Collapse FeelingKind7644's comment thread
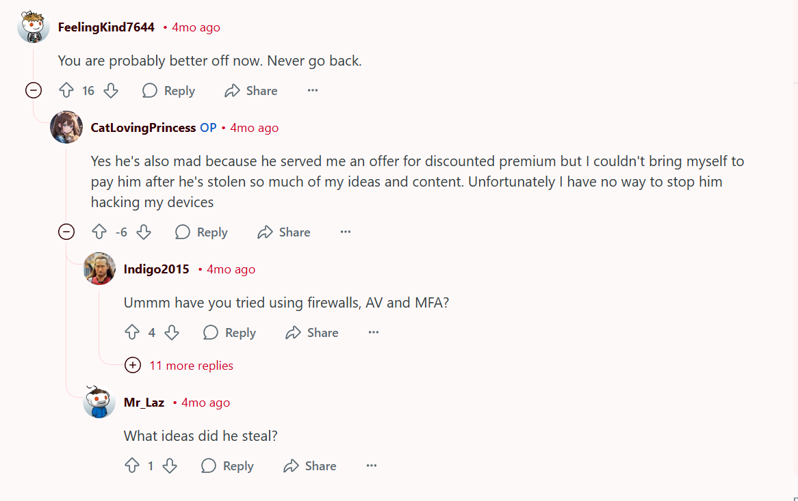Screen dimensions: 798x501 coord(34,90)
